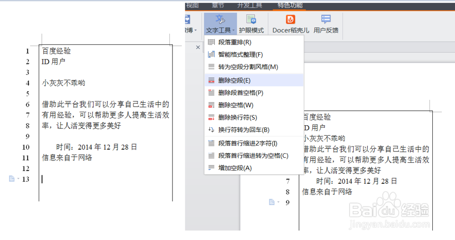Click the 删除空格 menu icon
This screenshot has height=240, width=455.
212,105
